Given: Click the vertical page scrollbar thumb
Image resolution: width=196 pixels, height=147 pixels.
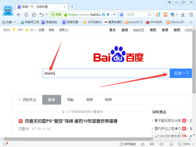Looking at the screenshot, I should click(x=194, y=61).
